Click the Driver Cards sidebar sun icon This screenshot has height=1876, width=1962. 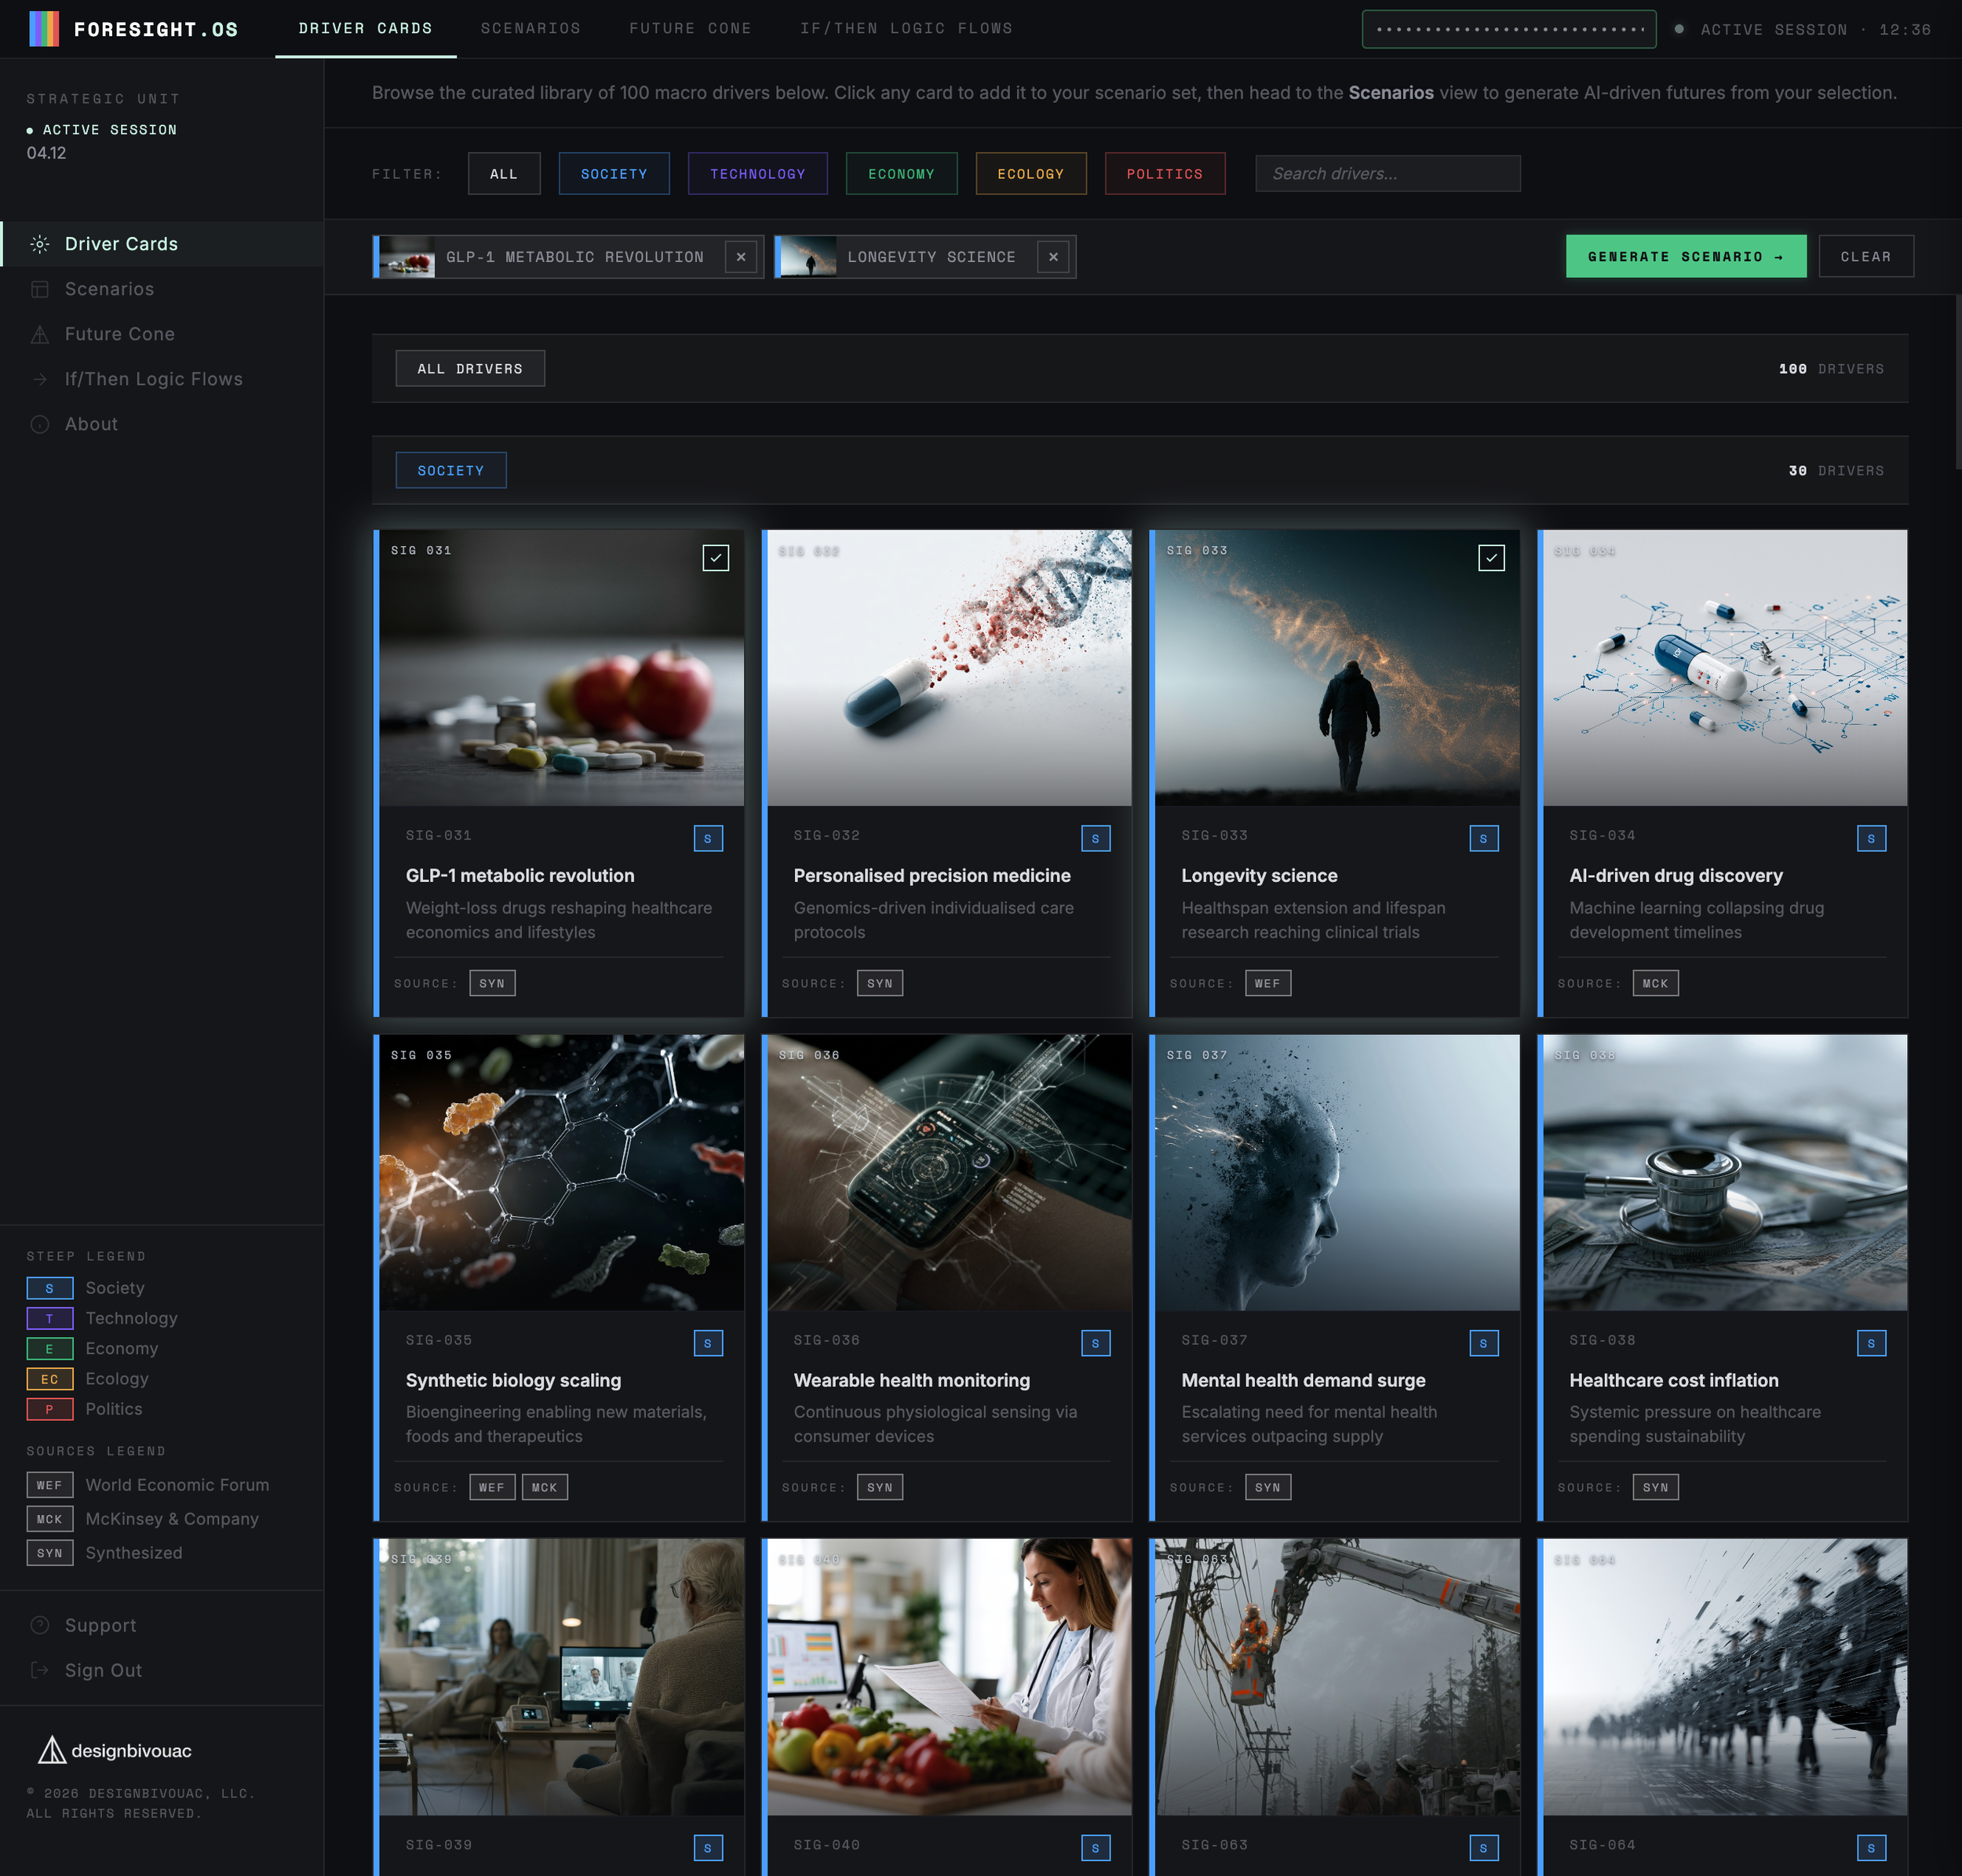(40, 244)
